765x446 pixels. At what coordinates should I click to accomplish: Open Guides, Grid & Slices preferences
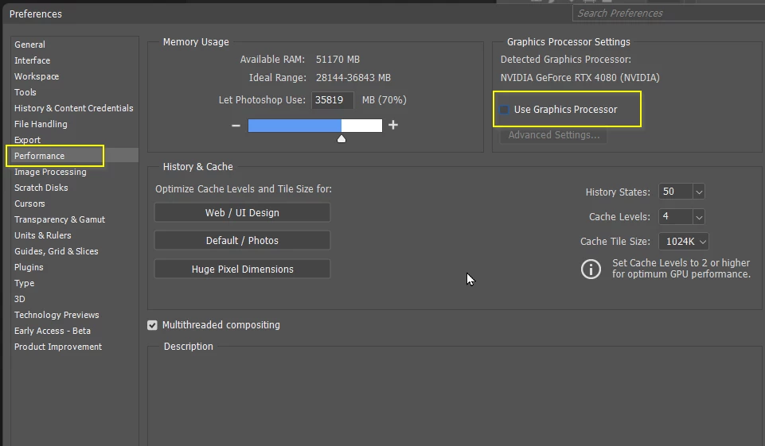56,251
